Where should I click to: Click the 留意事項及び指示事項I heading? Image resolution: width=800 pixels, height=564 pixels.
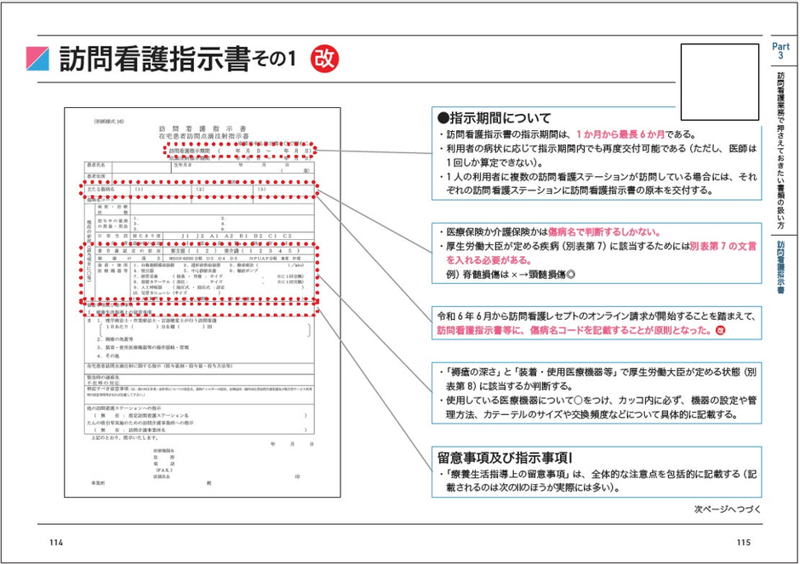505,457
